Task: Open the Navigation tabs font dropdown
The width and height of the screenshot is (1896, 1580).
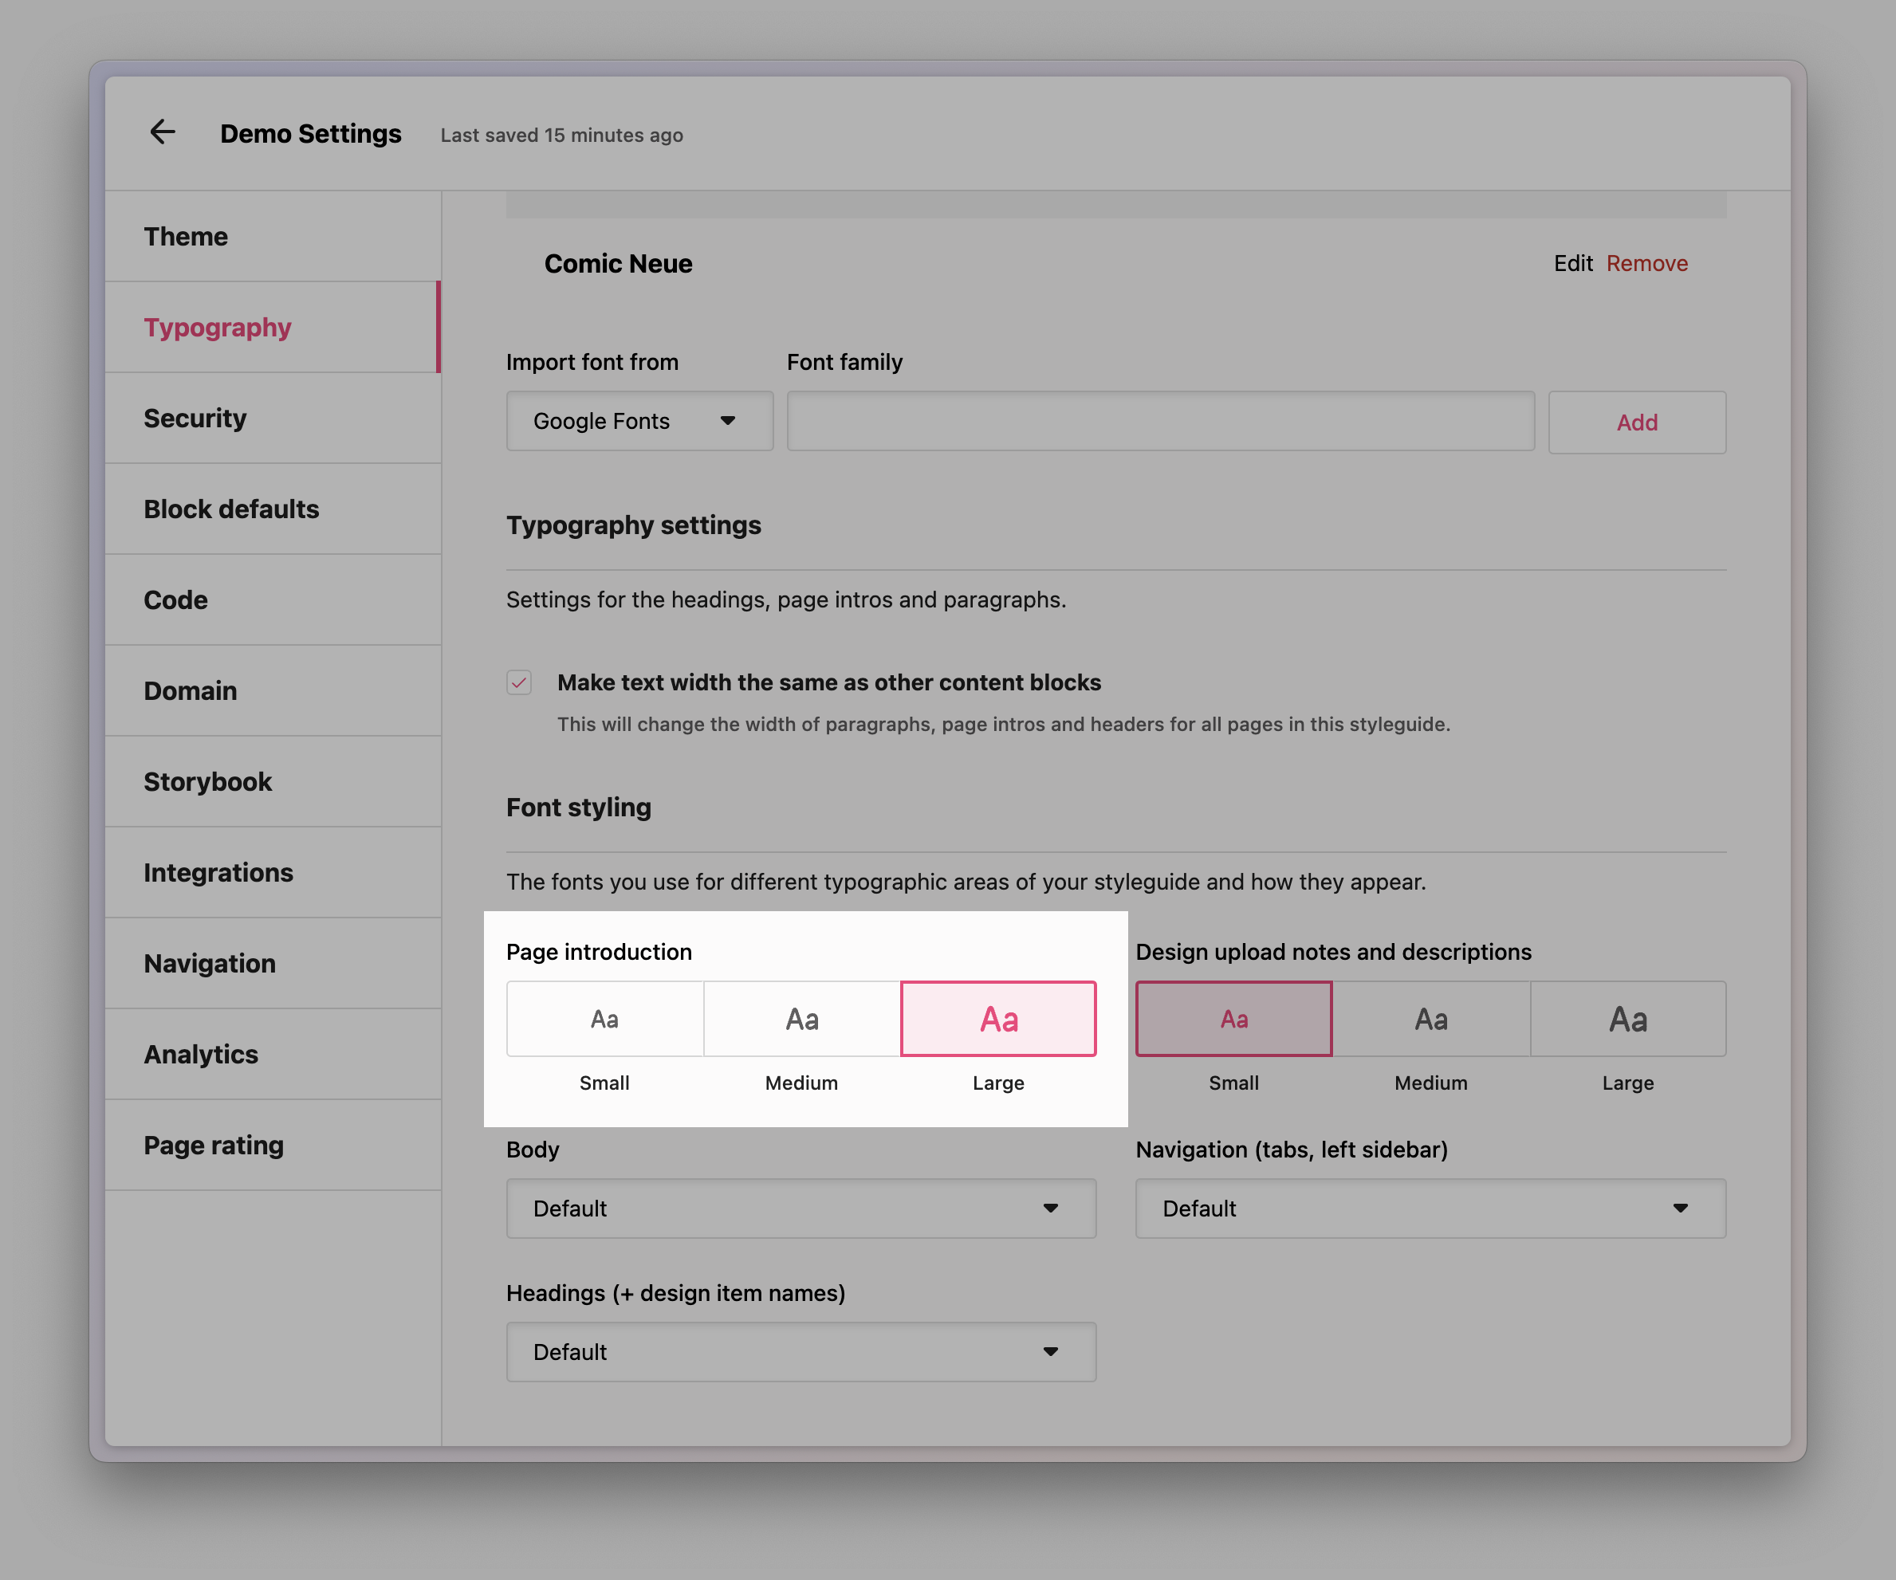Action: coord(1430,1209)
